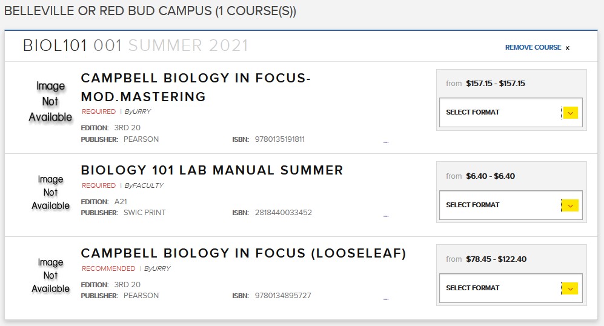Open yellow chevron for Campbell Biology Looseleaf
604x326 pixels.
570,288
